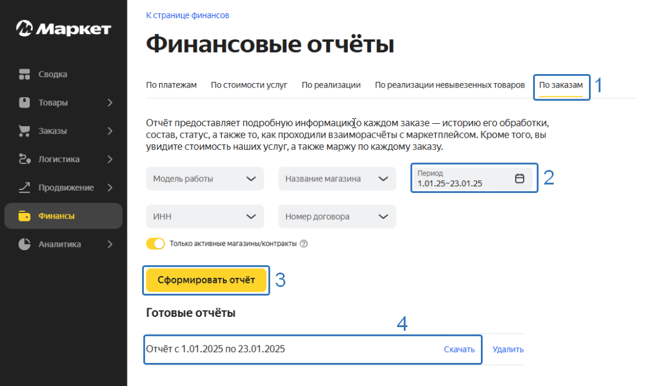Open the ИНН dropdown

pyautogui.click(x=205, y=217)
